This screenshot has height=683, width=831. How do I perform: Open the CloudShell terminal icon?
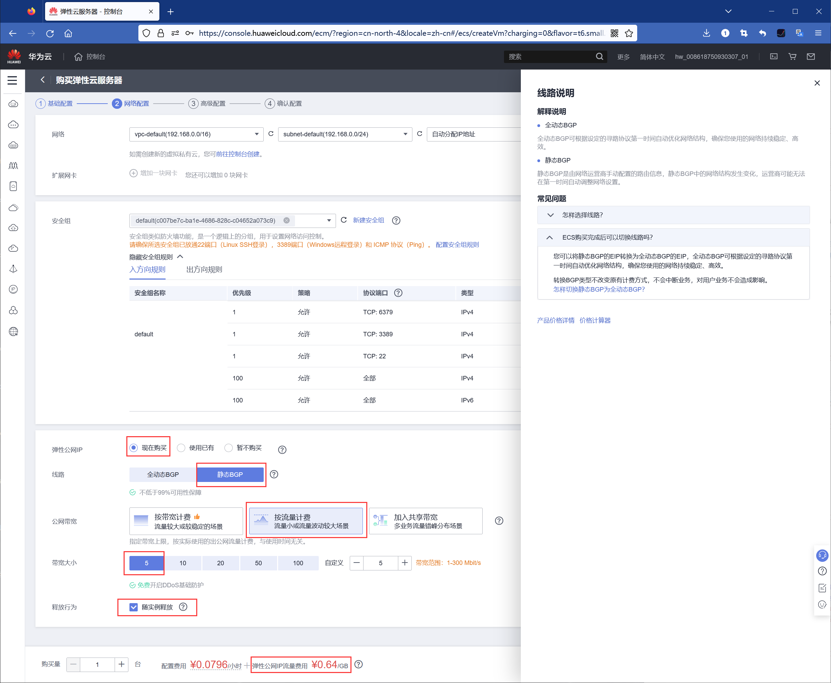point(774,57)
